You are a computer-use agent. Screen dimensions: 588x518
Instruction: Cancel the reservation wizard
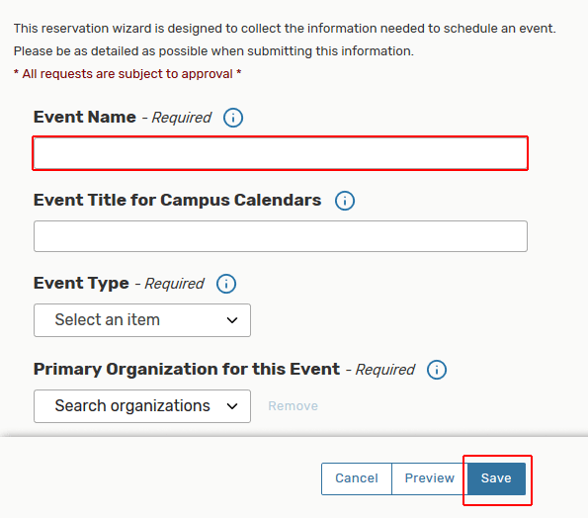pyautogui.click(x=356, y=478)
